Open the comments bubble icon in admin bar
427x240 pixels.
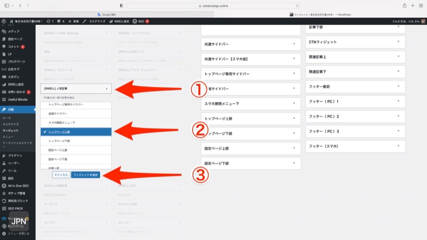(58, 21)
